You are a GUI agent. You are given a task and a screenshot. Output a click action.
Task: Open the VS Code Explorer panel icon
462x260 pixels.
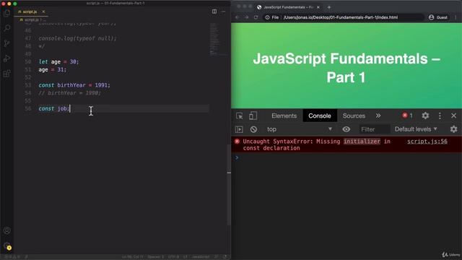pyautogui.click(x=6, y=13)
